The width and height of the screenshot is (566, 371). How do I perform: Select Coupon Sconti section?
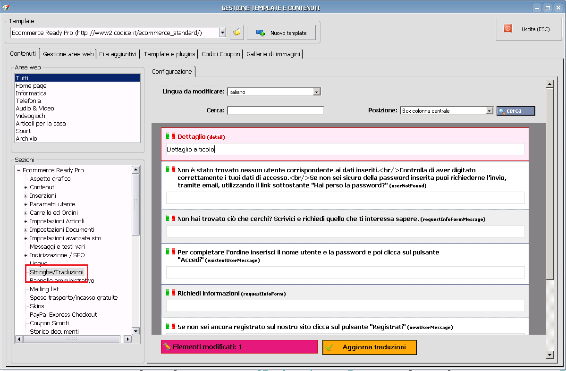pos(49,323)
